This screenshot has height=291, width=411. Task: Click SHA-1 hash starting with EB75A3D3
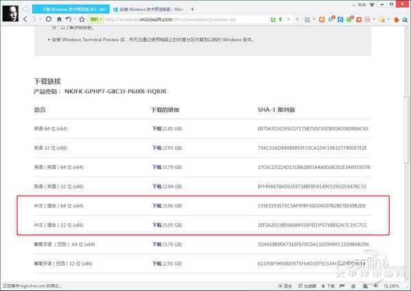click(x=313, y=129)
